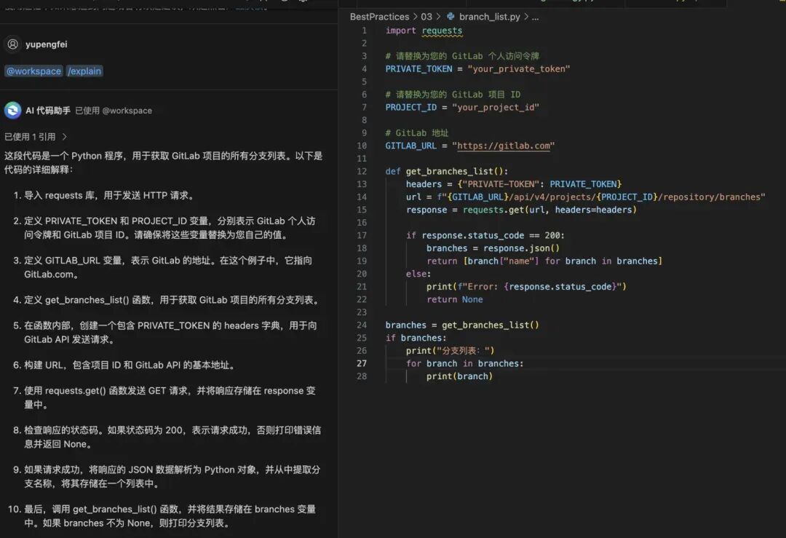The width and height of the screenshot is (786, 538).
Task: Click the AI 代码助手 name label
Action: tap(48, 111)
